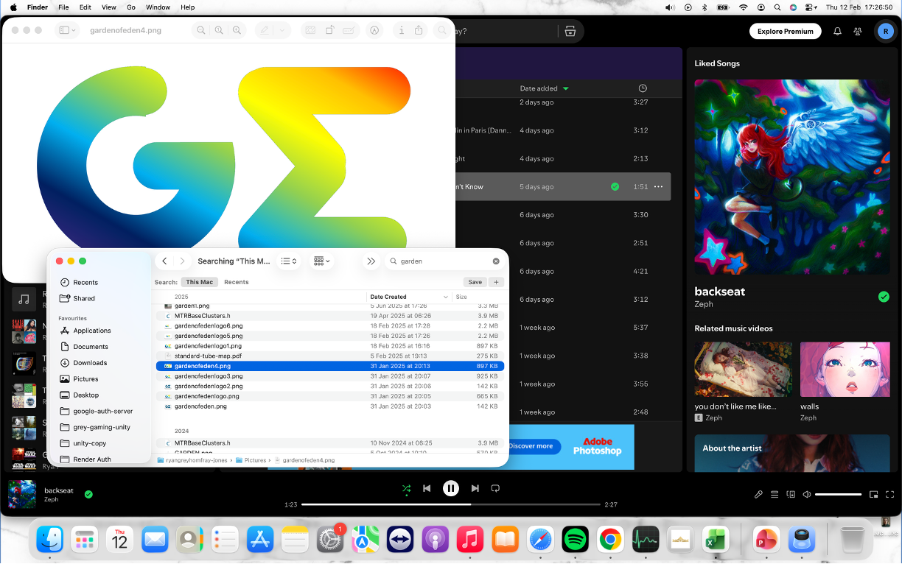Screen dimensions: 902x564
Task: Save the Finder search
Action: coord(475,282)
